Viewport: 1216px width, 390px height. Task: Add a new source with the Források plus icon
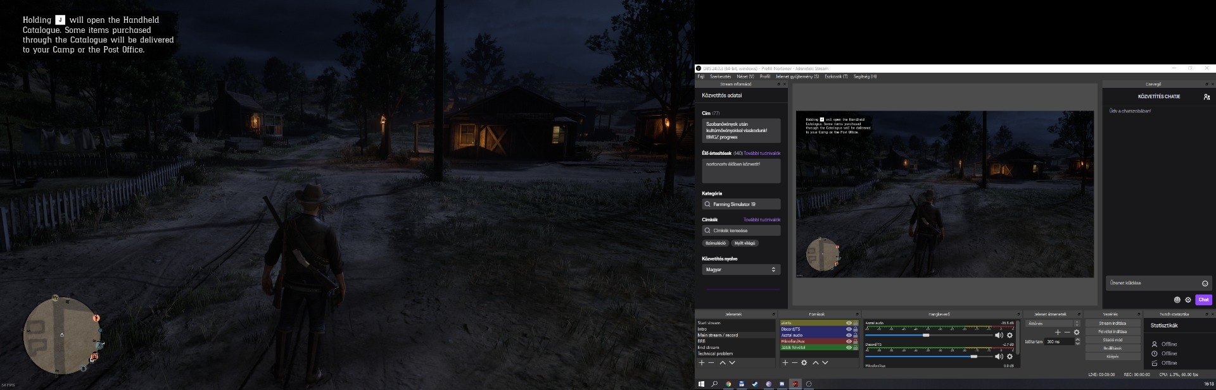(x=785, y=363)
